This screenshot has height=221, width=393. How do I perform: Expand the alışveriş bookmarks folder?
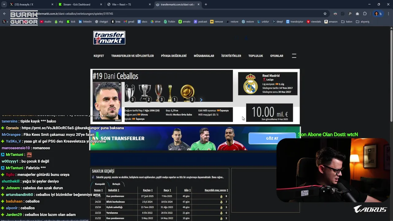[362, 21]
